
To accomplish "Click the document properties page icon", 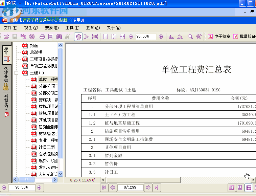I will tap(51, 37).
